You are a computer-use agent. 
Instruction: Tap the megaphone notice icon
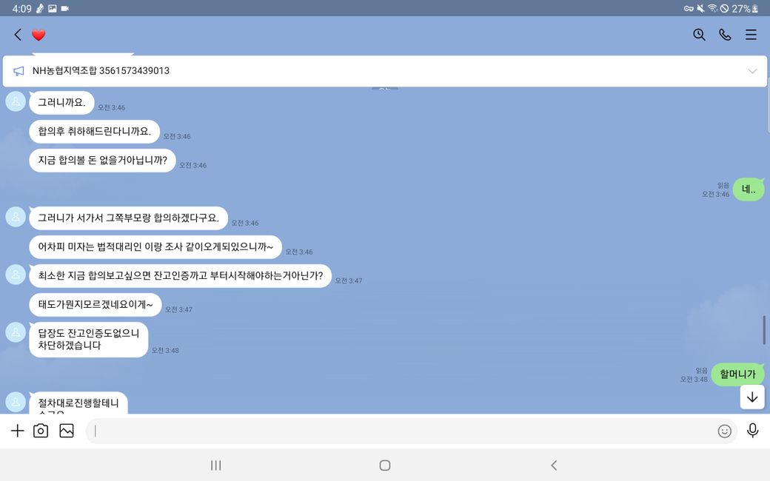pos(19,71)
